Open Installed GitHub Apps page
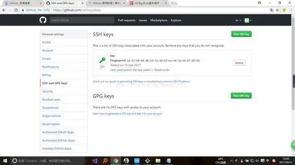This screenshot has height=165, width=295. click(64, 148)
